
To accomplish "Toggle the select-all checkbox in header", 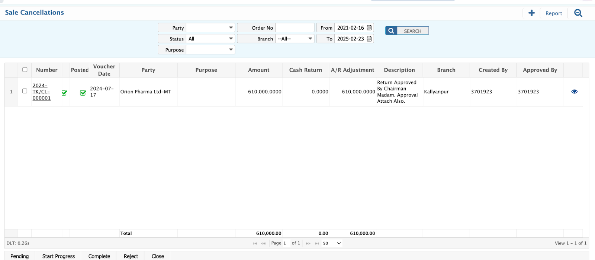I will tap(25, 70).
